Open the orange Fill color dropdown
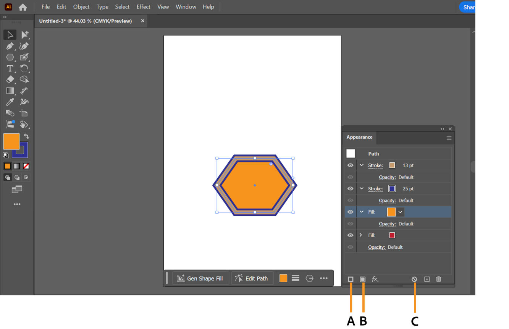 pyautogui.click(x=400, y=212)
